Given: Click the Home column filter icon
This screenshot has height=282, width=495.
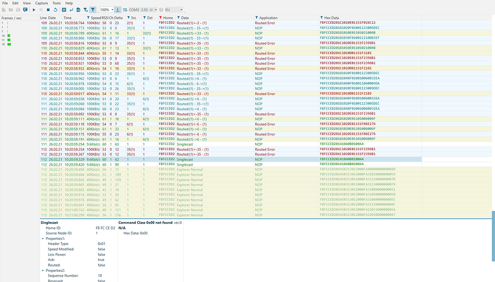Looking at the screenshot, I should click(160, 18).
